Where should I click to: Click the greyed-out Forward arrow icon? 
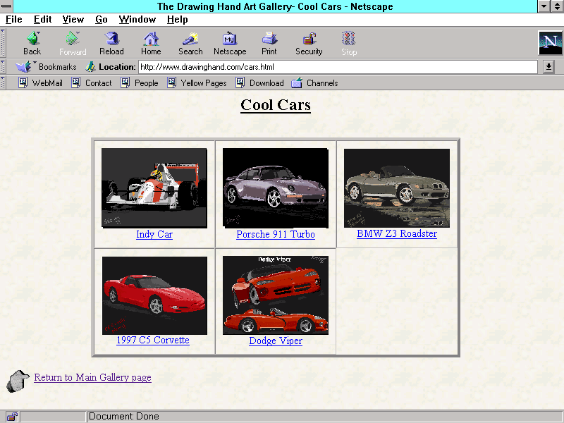(73, 39)
